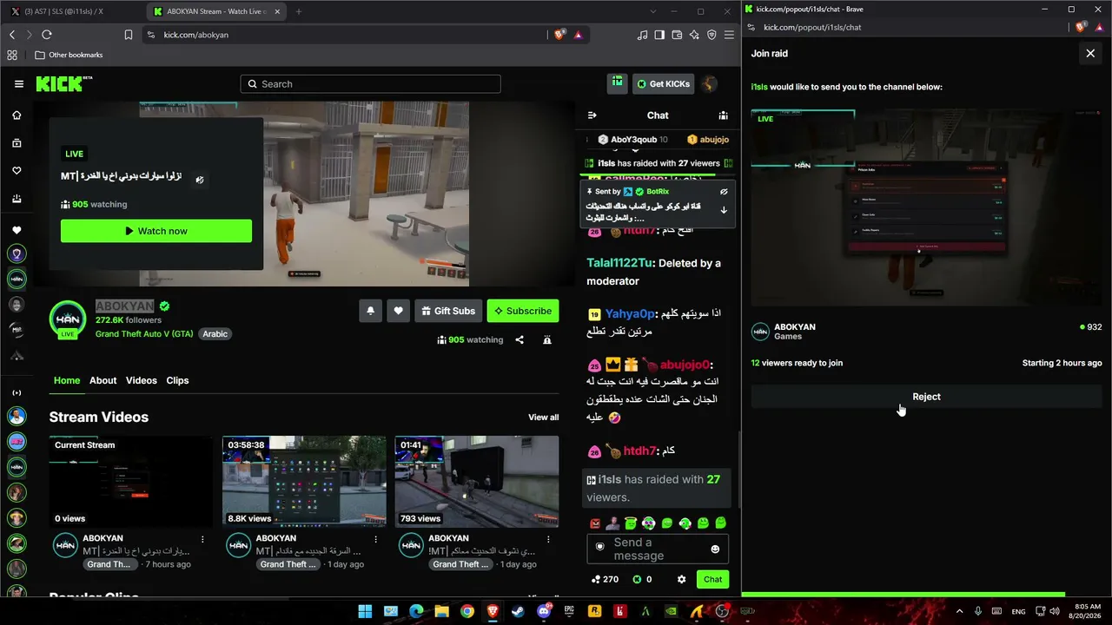
Task: Send message with Chat button
Action: 712,579
